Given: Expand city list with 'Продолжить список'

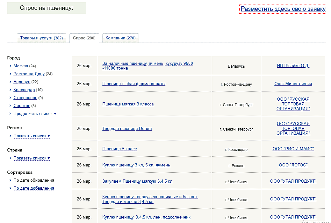Looking at the screenshot, I should 35,114.
